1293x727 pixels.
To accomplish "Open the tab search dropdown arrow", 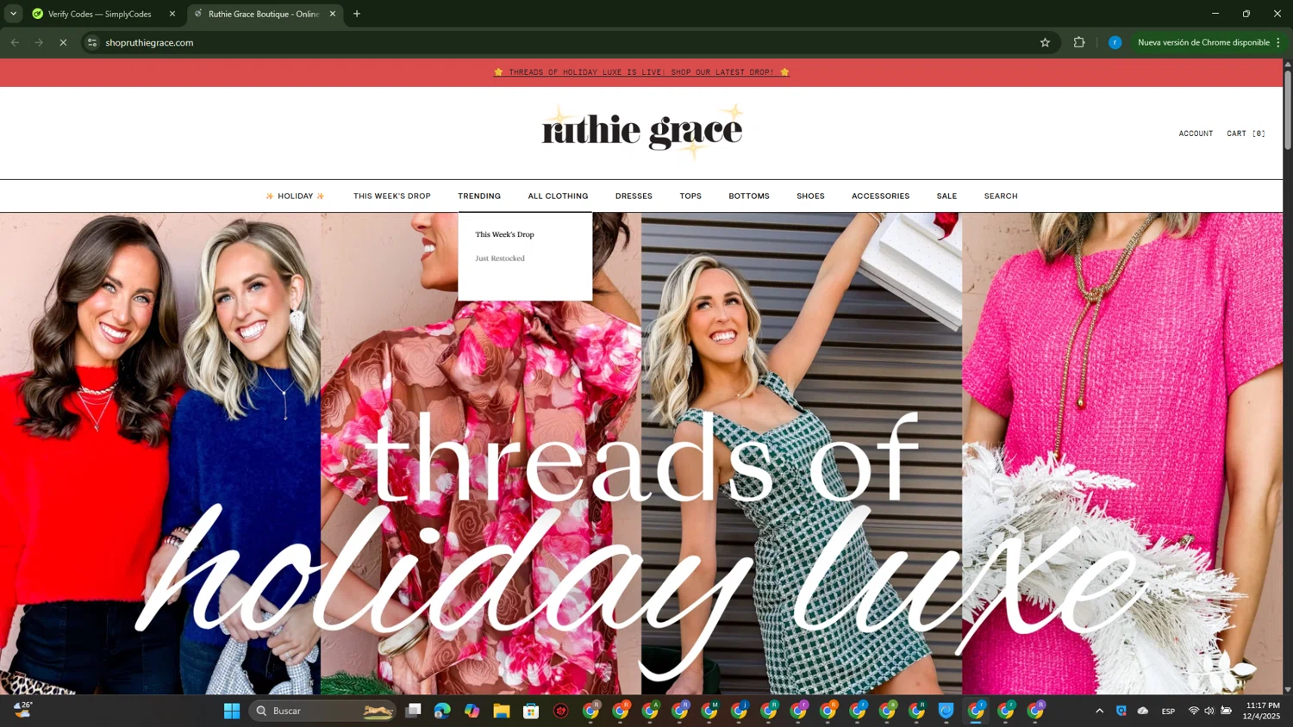I will coord(13,14).
